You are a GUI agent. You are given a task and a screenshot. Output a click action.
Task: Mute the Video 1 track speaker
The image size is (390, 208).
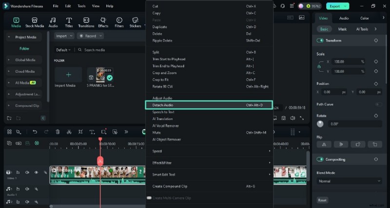[x=27, y=172]
